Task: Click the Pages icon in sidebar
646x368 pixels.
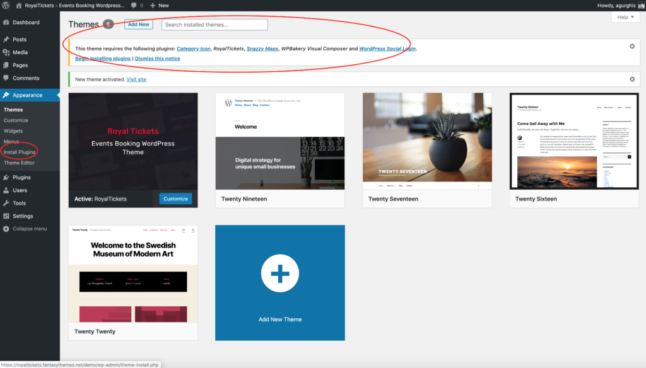Action: 6,65
